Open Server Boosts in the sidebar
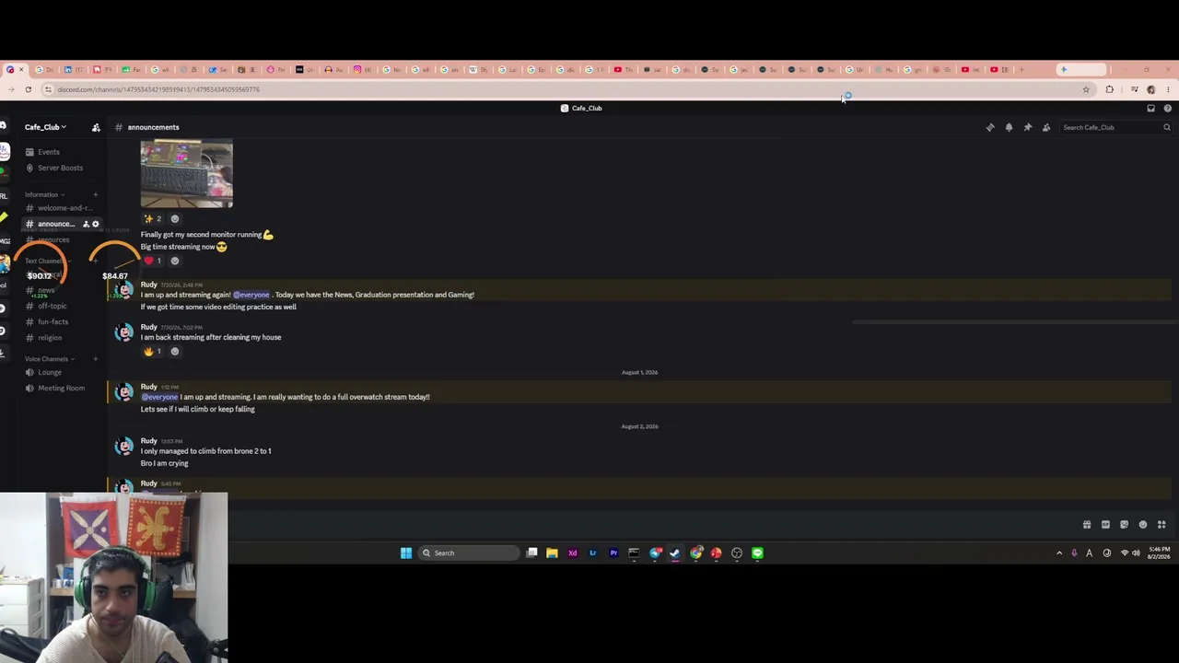Viewport: 1179px width, 663px height. click(x=60, y=168)
